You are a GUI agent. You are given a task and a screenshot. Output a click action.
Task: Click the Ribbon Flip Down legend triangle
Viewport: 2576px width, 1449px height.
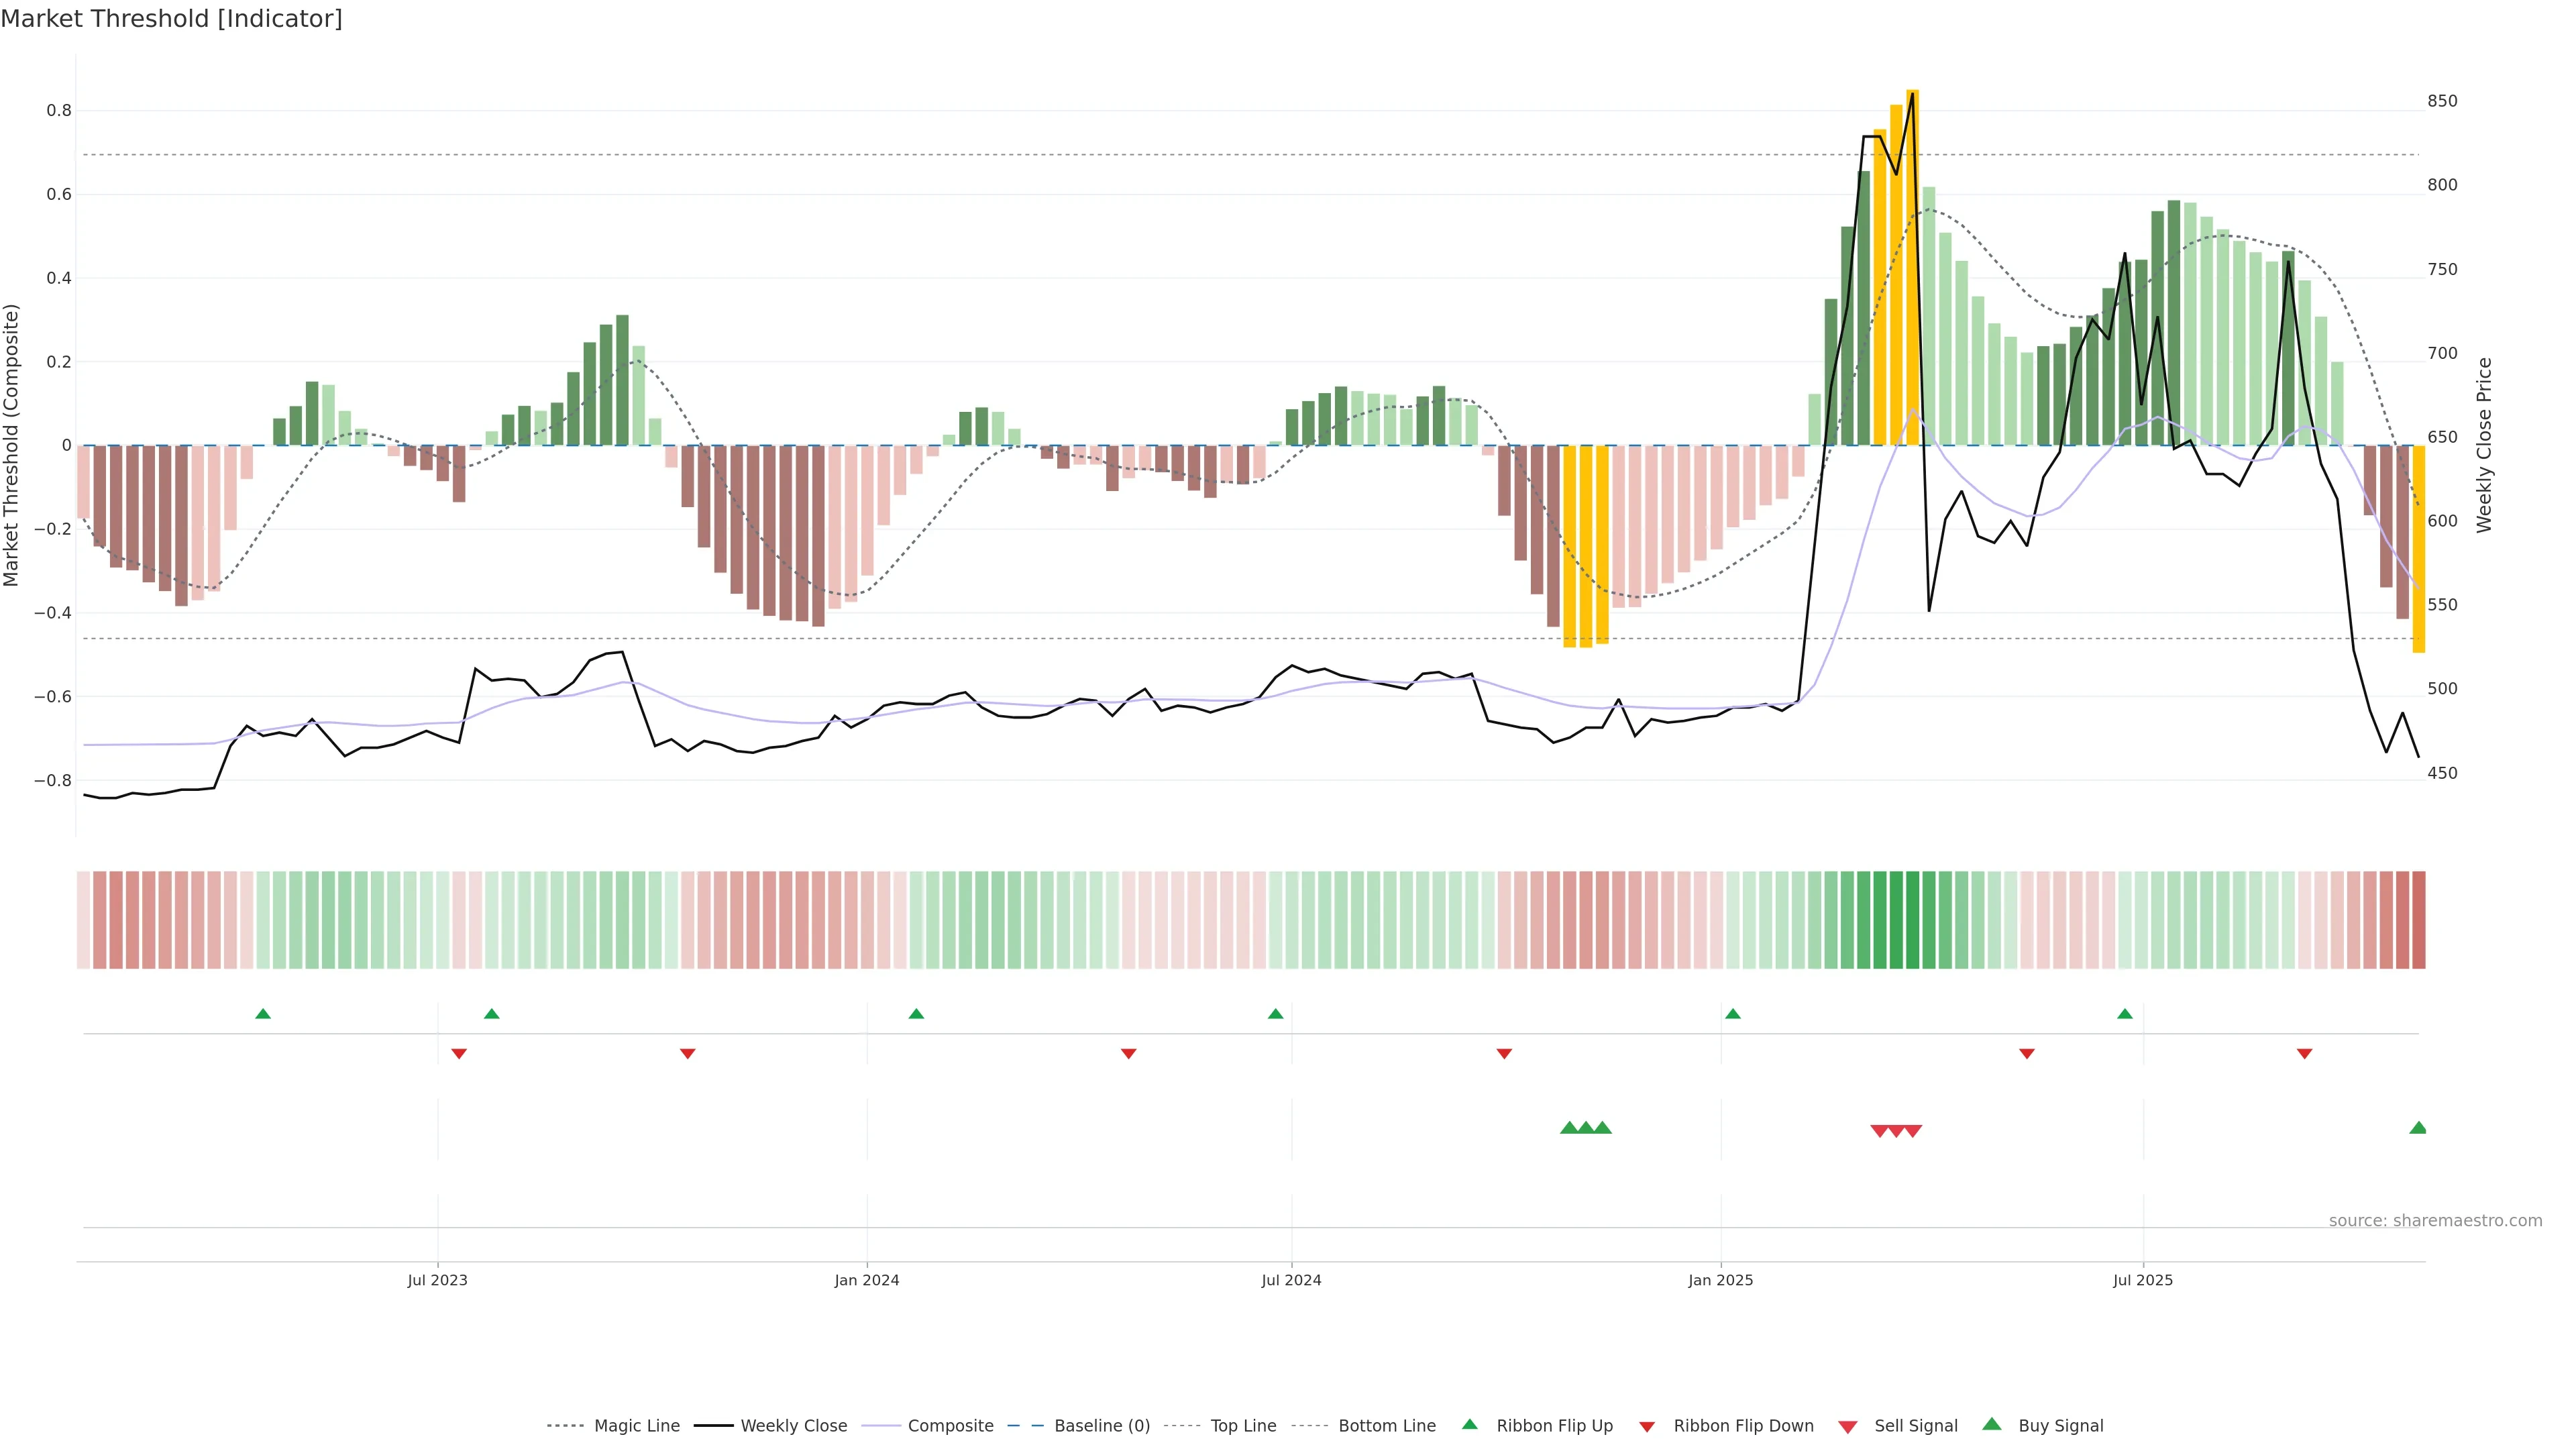[1647, 1427]
